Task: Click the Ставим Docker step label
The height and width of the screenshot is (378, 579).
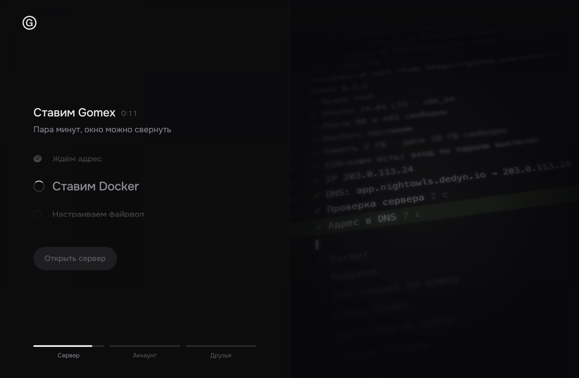Action: coord(95,186)
